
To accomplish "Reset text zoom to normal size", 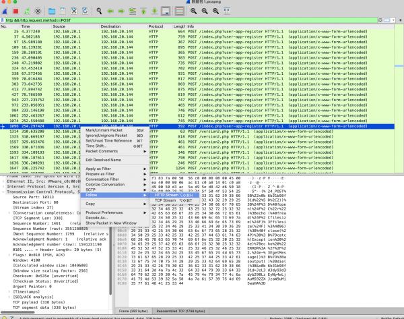I will point(215,11).
